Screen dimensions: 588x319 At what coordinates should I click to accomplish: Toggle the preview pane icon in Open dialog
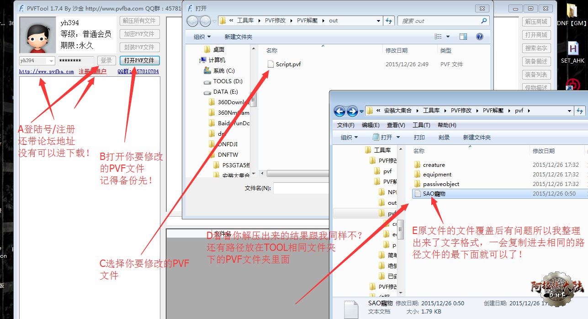[463, 37]
